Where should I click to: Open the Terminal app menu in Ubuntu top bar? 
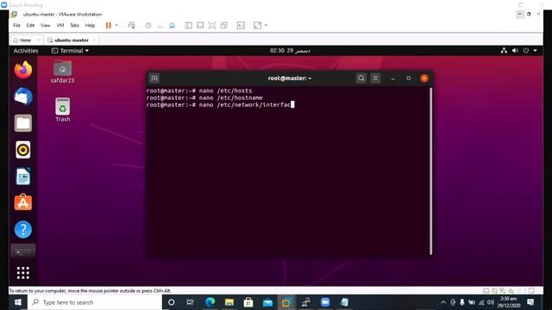(x=70, y=51)
